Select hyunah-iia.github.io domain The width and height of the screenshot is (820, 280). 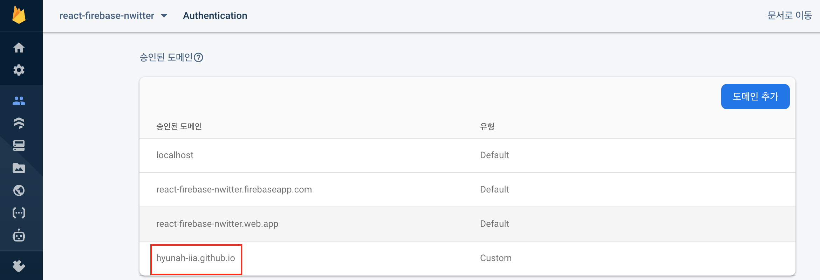196,258
